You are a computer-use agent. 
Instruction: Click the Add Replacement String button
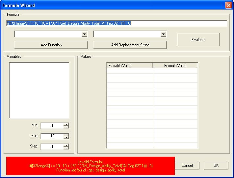coord(130,45)
